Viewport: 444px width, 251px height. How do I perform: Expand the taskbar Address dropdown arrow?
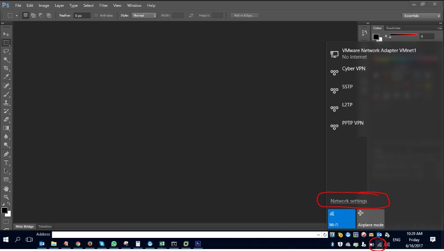(318, 234)
